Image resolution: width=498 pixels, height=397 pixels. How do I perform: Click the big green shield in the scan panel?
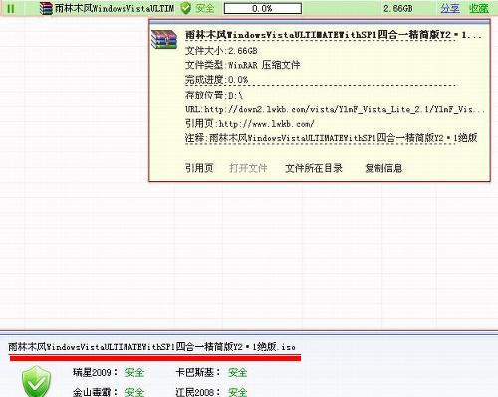pyautogui.click(x=36, y=382)
